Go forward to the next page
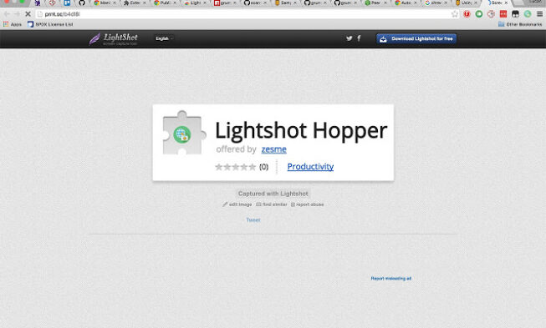Screen dimensions: 546x328 point(17,14)
